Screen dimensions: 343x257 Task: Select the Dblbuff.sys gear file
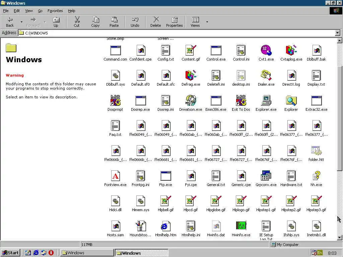coord(115,76)
